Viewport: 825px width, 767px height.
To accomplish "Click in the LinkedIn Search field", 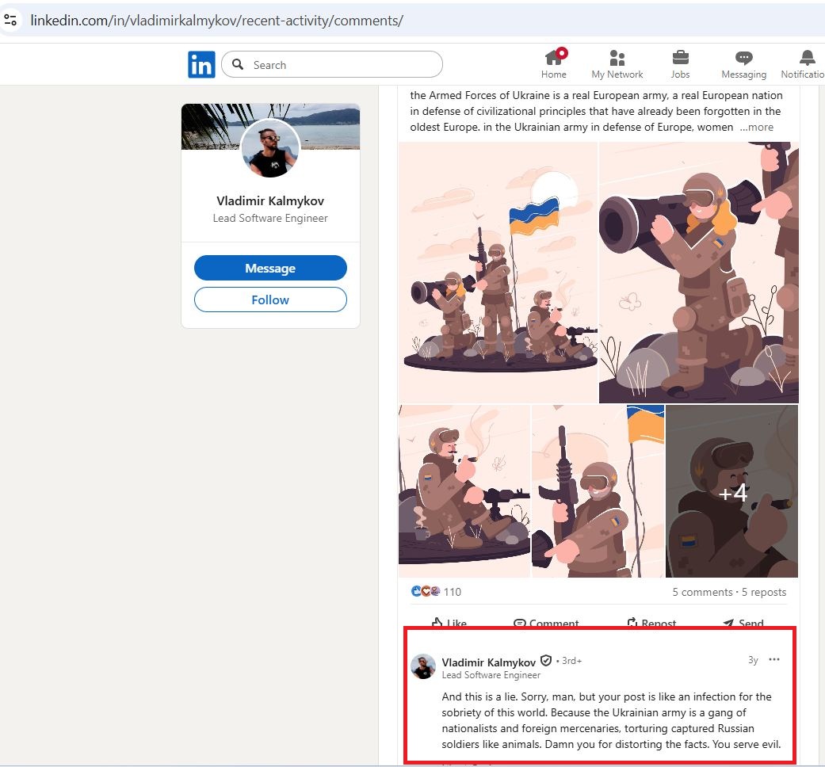I will pyautogui.click(x=341, y=65).
